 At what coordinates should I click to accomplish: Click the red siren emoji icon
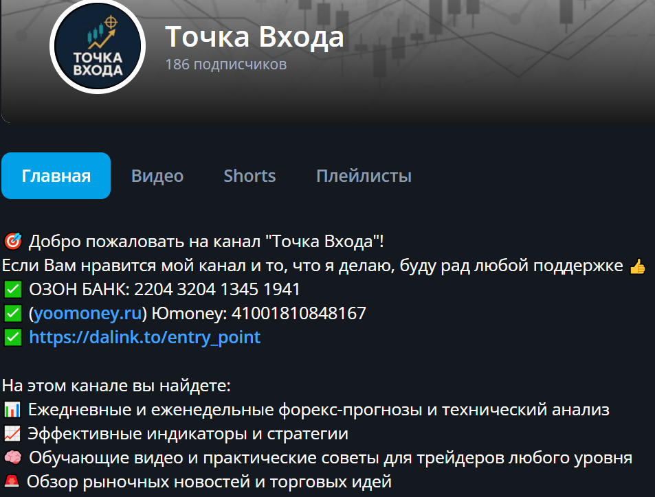[x=12, y=482]
